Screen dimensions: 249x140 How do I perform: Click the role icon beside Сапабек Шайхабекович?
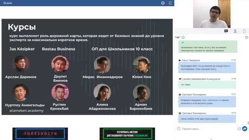[x=180, y=79]
